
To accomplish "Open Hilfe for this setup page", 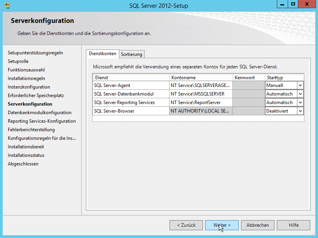I will point(294,225).
